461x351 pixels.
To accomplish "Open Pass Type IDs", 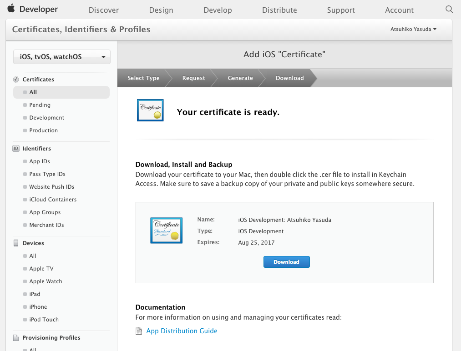I will click(x=47, y=174).
